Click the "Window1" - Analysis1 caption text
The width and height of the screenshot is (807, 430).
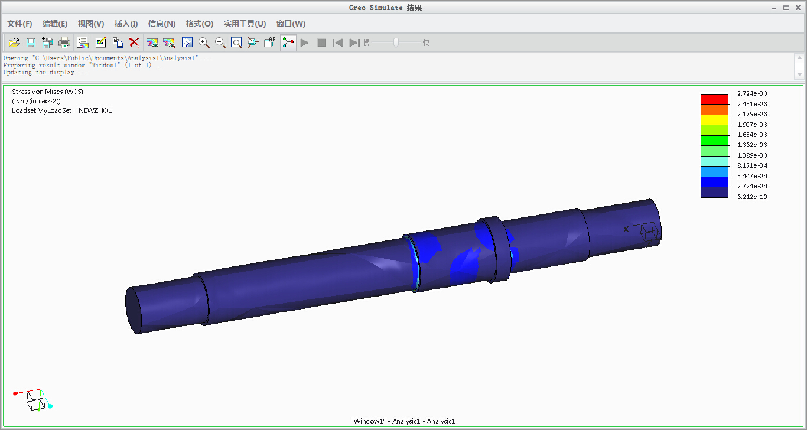403,421
